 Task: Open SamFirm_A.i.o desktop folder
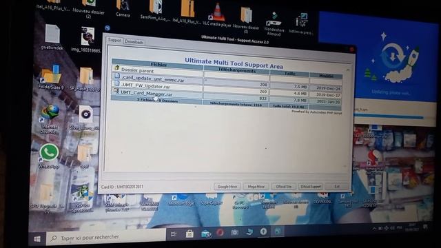pos(155,10)
